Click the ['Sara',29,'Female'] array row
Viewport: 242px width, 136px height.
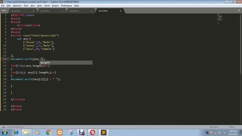point(39,49)
